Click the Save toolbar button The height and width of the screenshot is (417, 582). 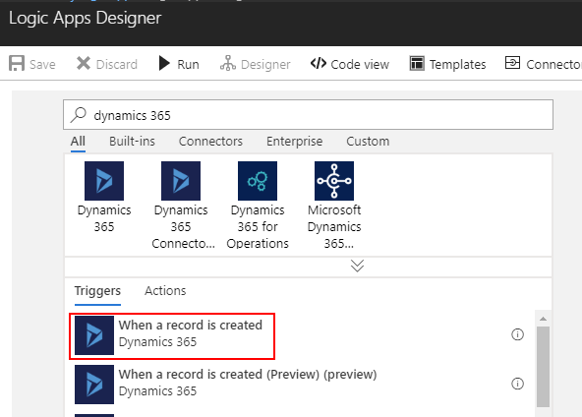(32, 64)
